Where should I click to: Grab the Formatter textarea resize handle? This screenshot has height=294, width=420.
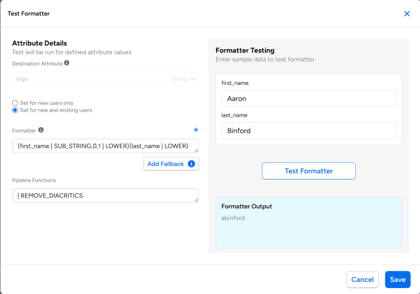pos(196,150)
